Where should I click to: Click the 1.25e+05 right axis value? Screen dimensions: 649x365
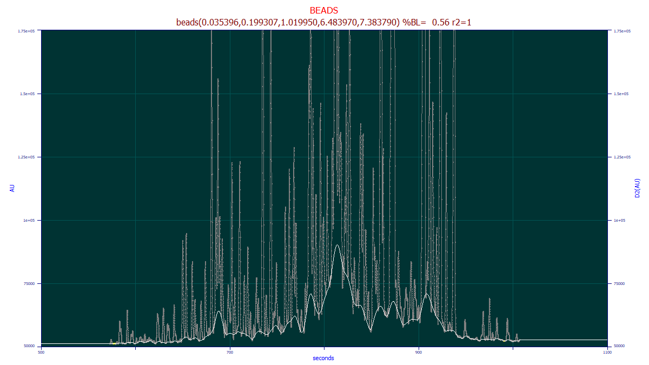(x=623, y=156)
